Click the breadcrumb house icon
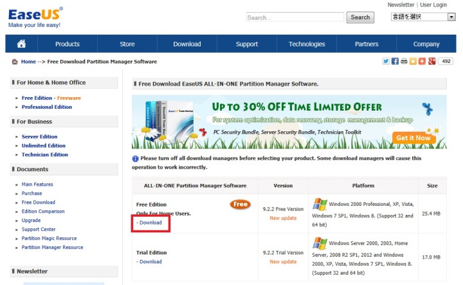The image size is (463, 285). tap(15, 61)
